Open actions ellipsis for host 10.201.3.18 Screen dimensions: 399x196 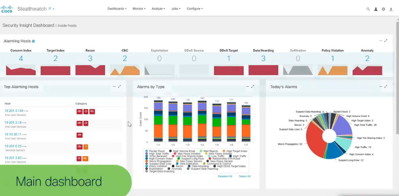[x=24, y=122]
